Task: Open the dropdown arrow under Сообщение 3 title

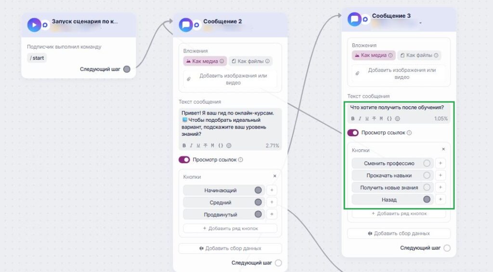Action: coord(420,23)
